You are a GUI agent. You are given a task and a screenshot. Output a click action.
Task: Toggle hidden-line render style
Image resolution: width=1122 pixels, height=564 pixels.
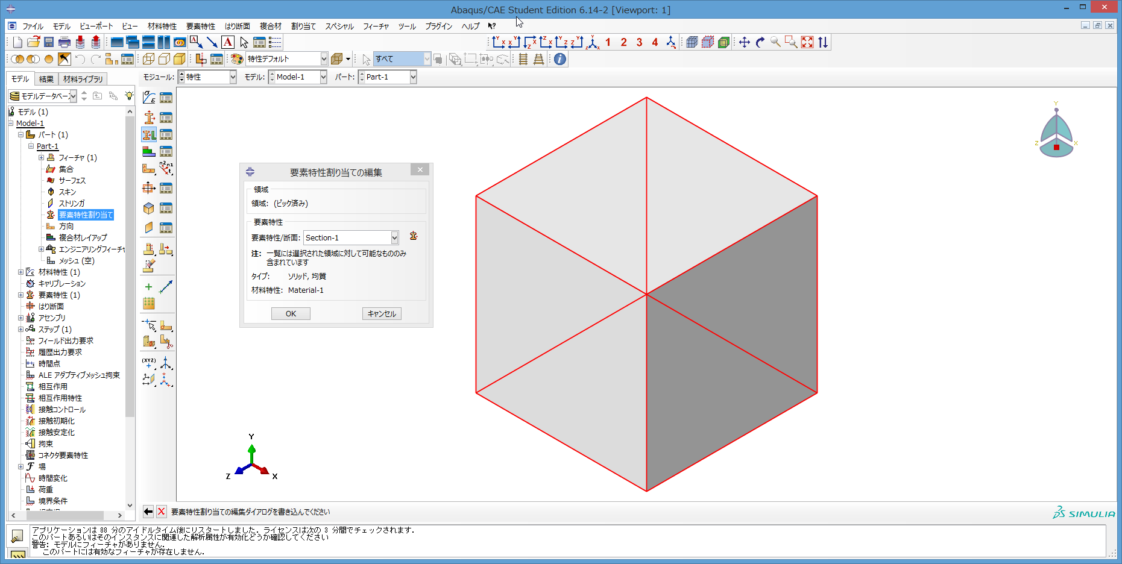[164, 59]
